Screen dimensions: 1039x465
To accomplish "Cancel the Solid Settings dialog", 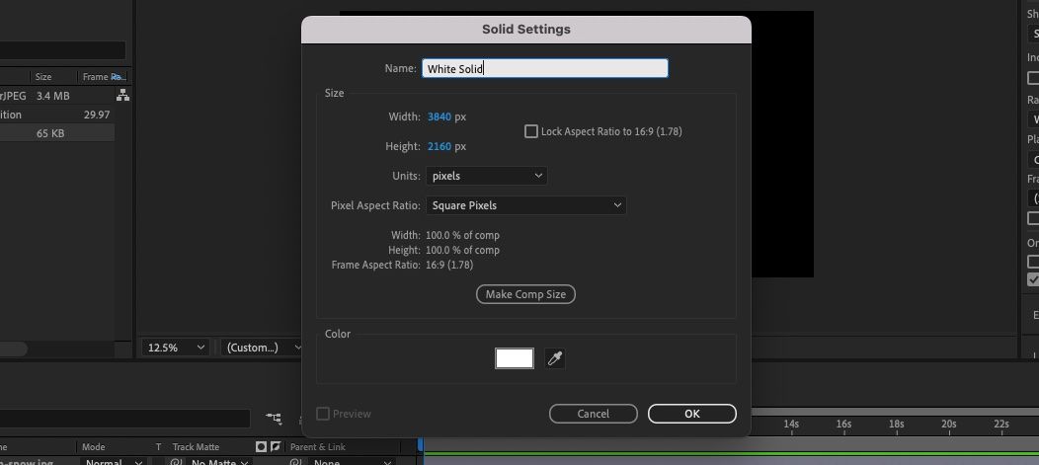I will tap(593, 414).
